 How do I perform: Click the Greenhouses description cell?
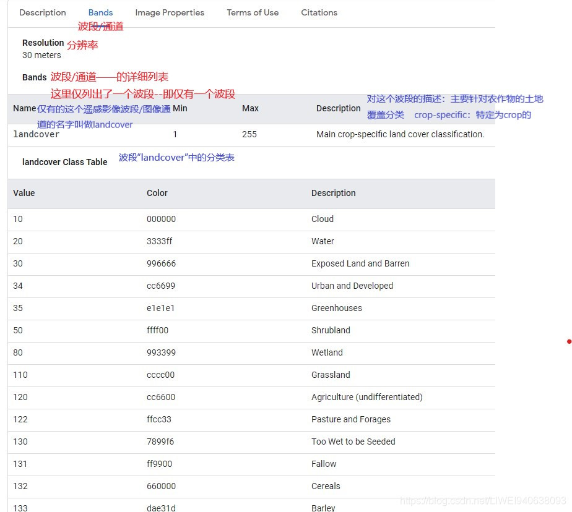(337, 308)
